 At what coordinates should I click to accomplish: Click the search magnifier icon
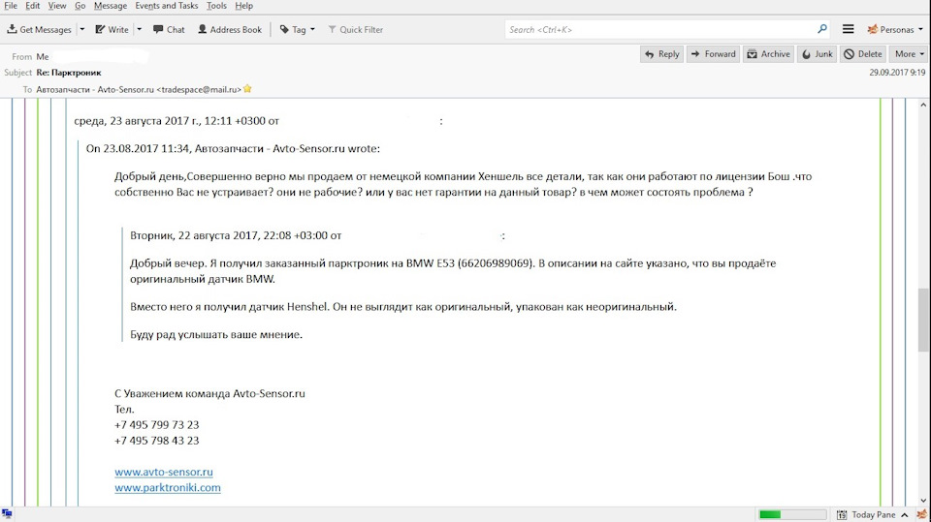(x=822, y=29)
